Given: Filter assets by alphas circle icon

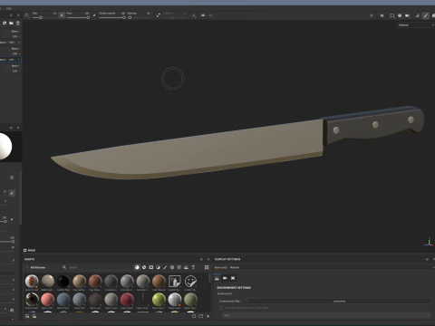Looking at the screenshot, I should [x=172, y=267].
